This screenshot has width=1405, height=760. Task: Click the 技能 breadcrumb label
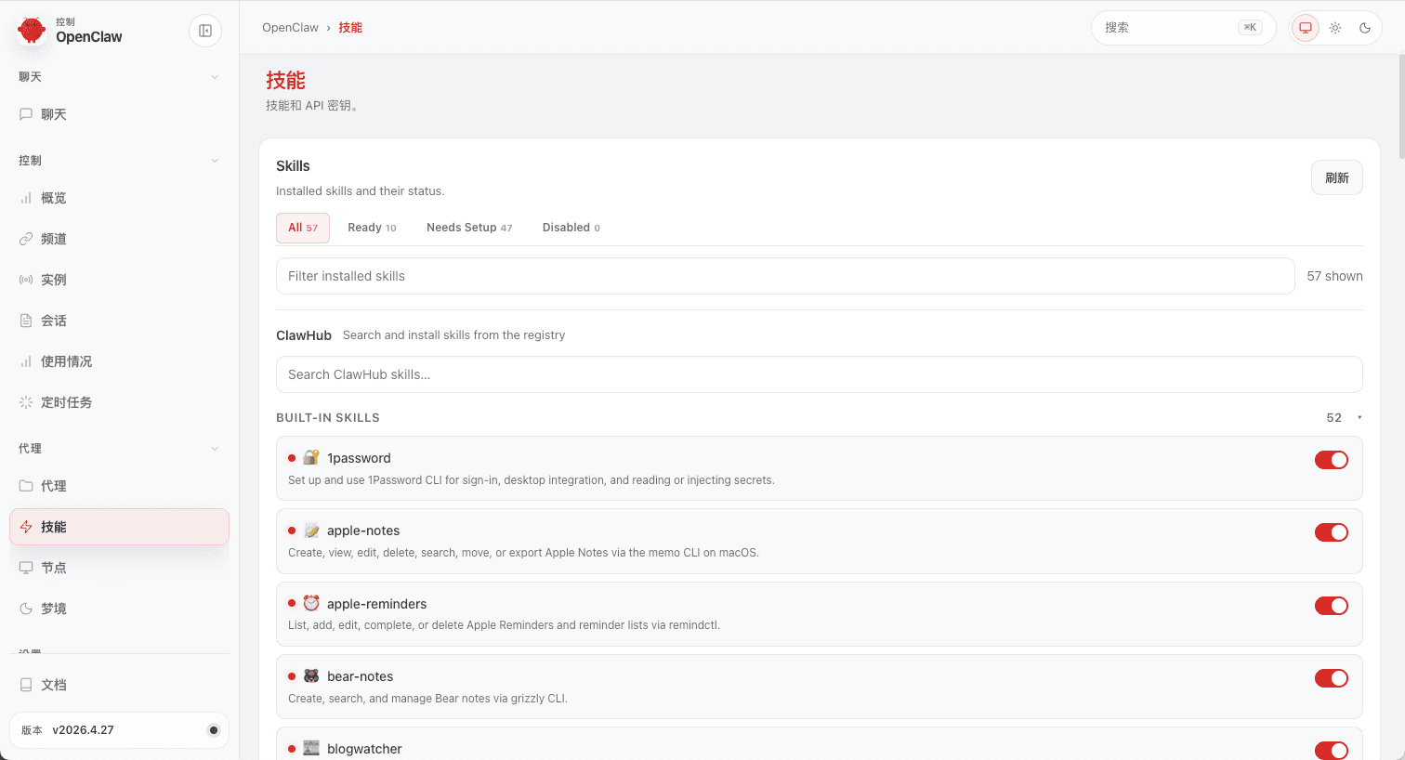[350, 28]
